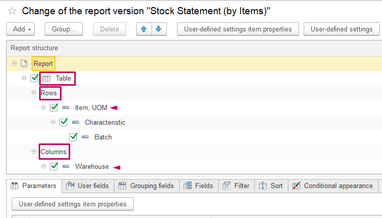Disable the Batch grouping checkbox
The image size is (382, 218).
coord(73,137)
